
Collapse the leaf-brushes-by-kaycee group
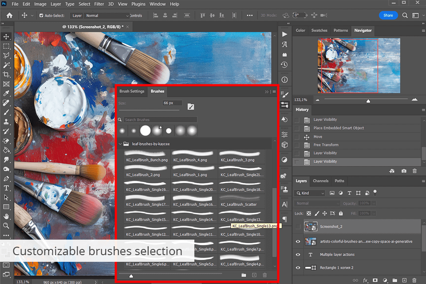[120, 144]
